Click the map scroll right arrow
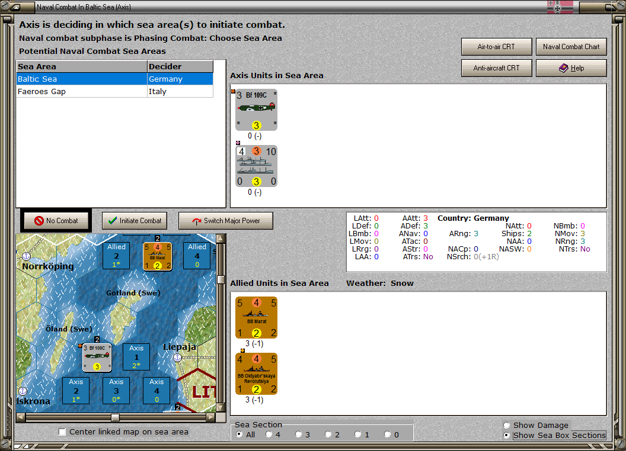This screenshot has width=626, height=451. click(211, 417)
